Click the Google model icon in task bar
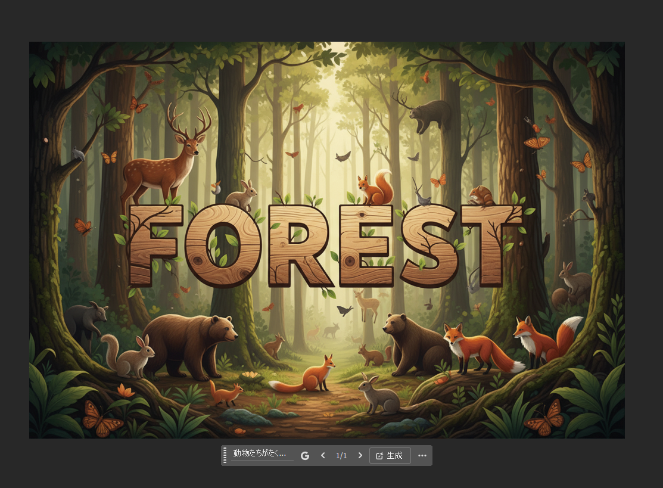The image size is (663, 488). [x=305, y=456]
